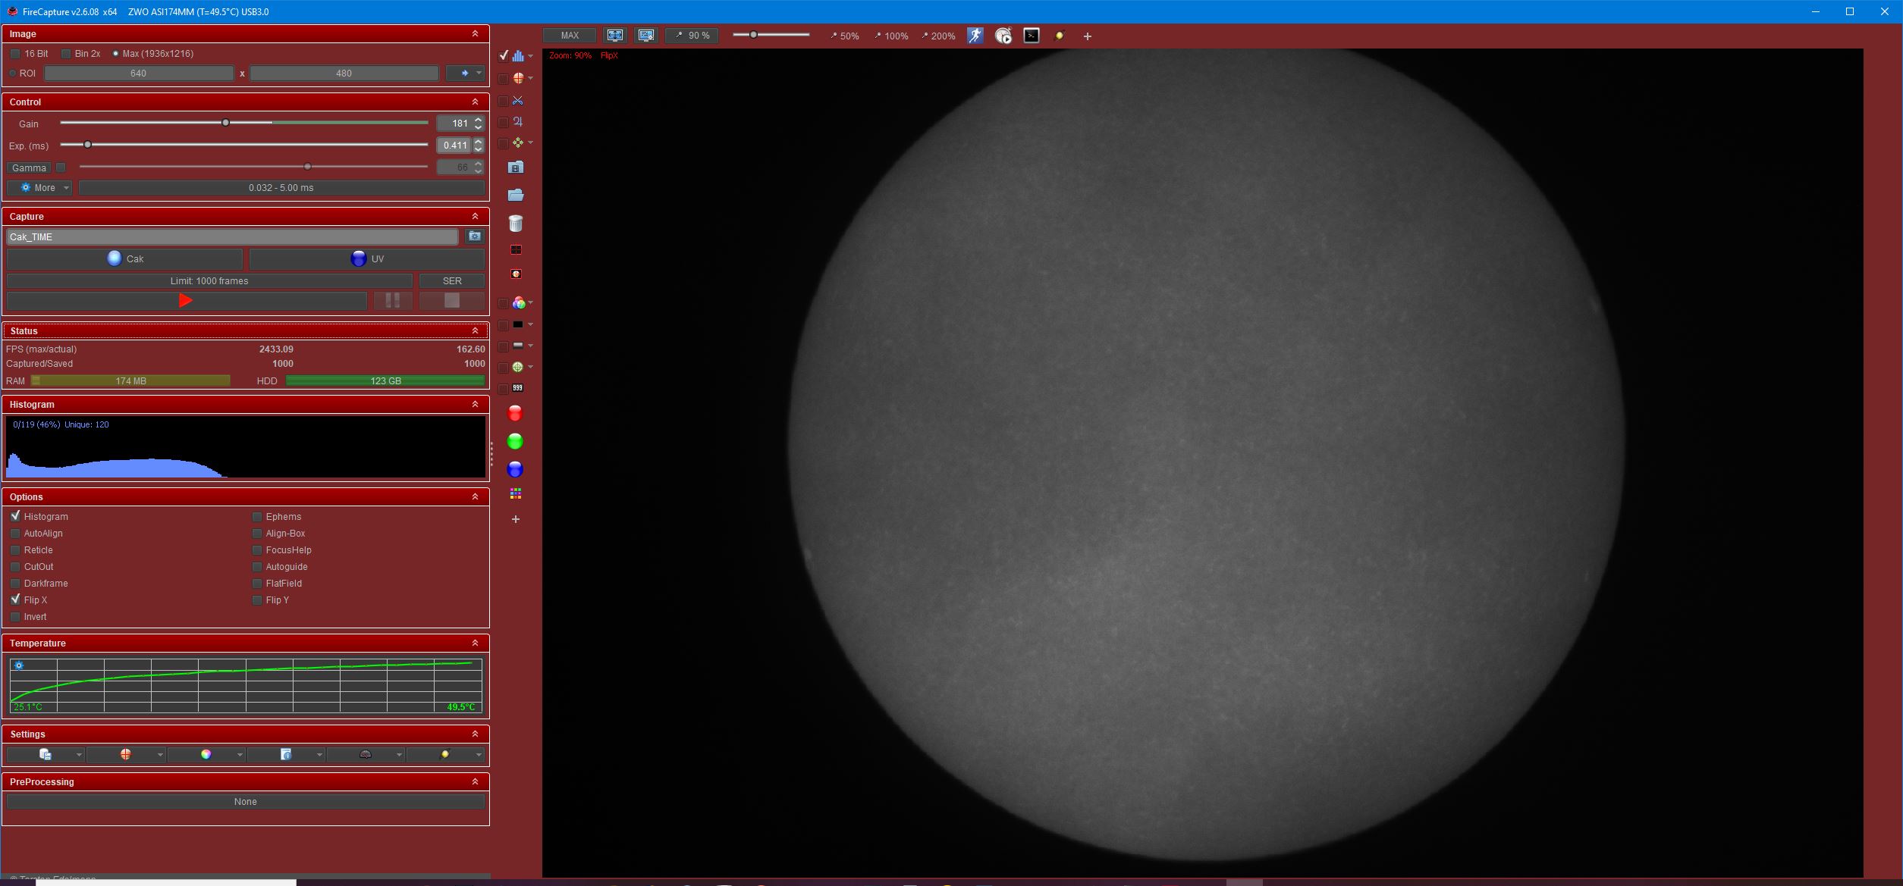This screenshot has width=1903, height=886.
Task: Select the red filter ball in the sidebar
Action: 515,413
